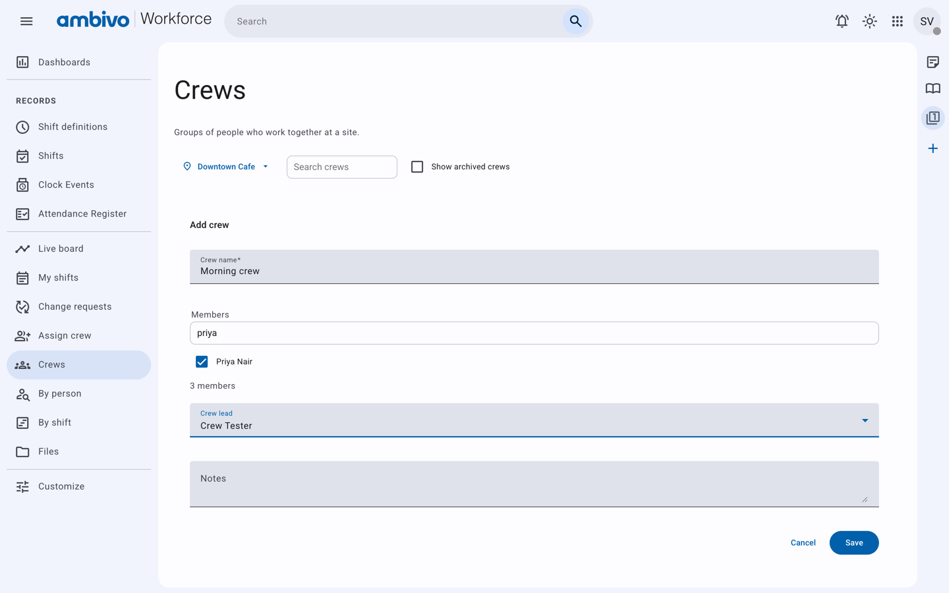Open Change requests
The width and height of the screenshot is (949, 593).
point(79,306)
